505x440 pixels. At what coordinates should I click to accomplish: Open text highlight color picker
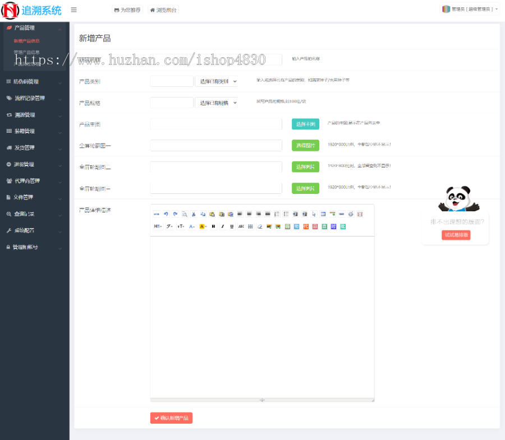click(x=203, y=226)
